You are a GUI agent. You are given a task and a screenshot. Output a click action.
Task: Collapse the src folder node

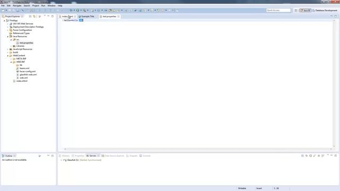pos(11,40)
